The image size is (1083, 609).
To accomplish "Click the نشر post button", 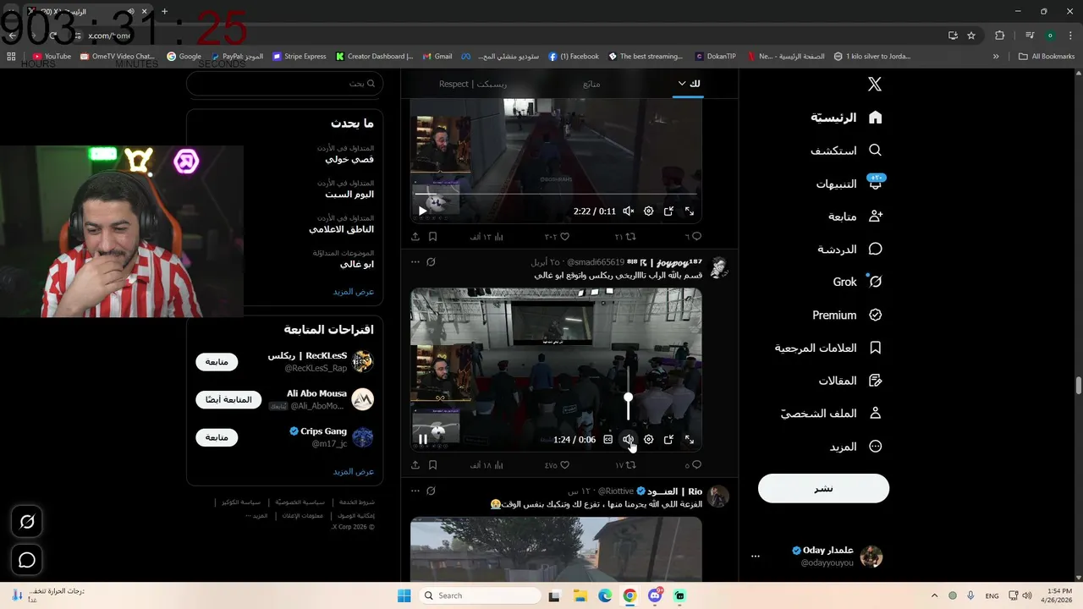I will coord(823,488).
